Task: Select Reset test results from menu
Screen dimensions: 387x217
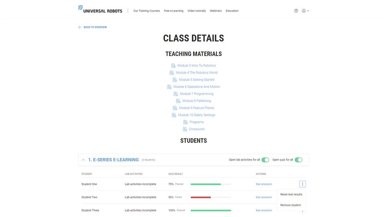Action: tap(291, 194)
